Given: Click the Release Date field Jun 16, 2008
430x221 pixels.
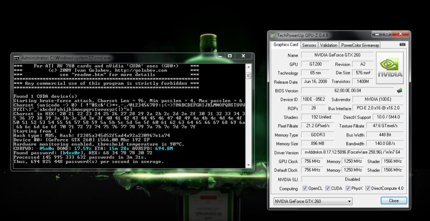Looking at the screenshot, I should (316, 82).
